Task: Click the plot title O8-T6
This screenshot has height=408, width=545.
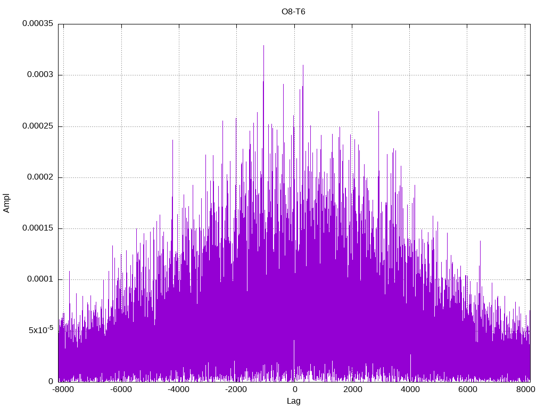Action: [293, 12]
